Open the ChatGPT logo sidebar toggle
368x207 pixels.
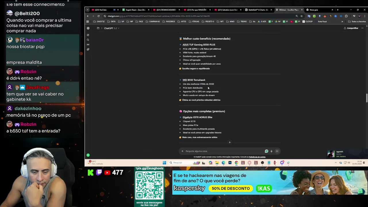(88, 28)
